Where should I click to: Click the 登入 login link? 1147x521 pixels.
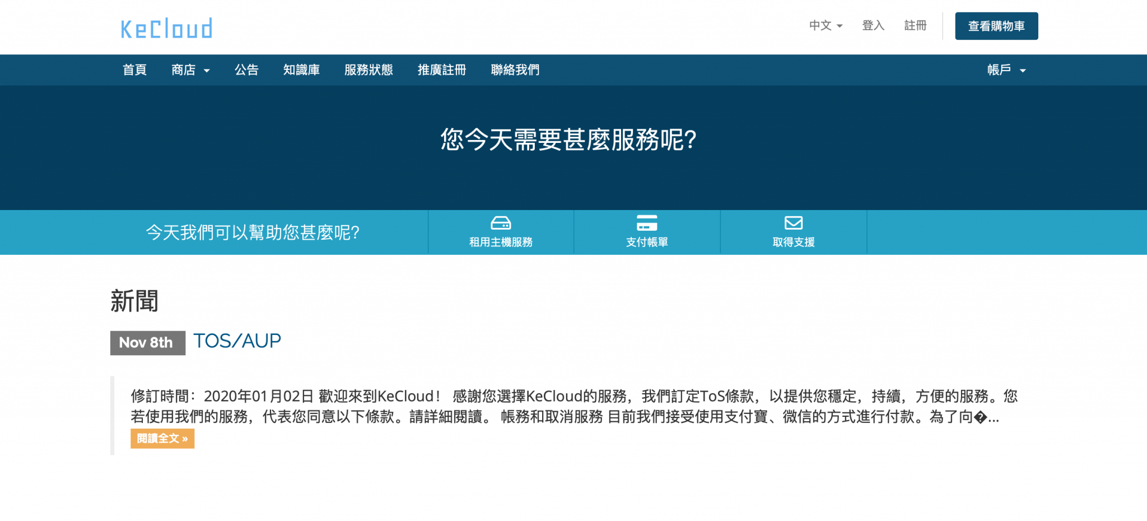pyautogui.click(x=873, y=26)
